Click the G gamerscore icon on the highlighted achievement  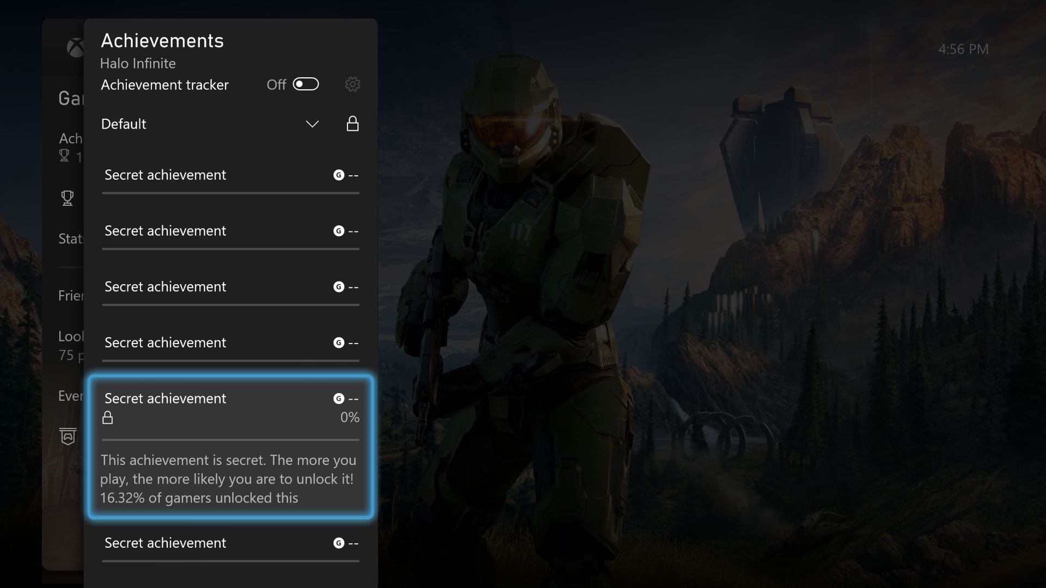[339, 399]
